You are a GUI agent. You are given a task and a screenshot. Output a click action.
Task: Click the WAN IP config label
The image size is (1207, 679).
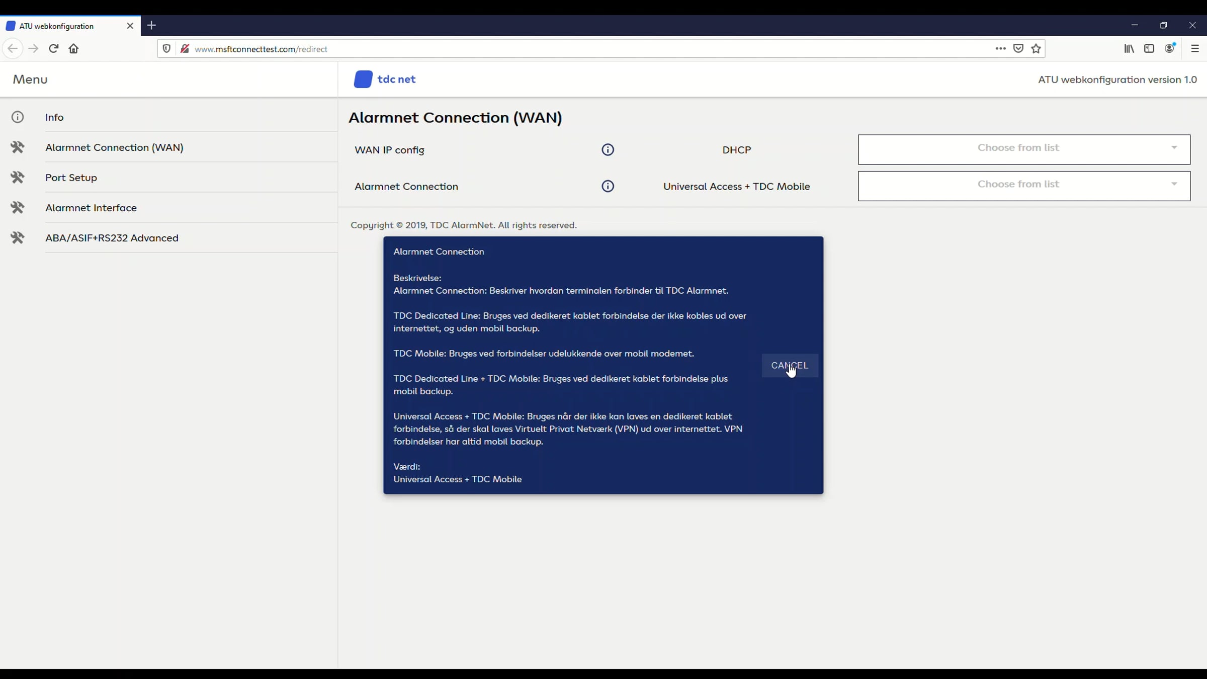coord(389,150)
